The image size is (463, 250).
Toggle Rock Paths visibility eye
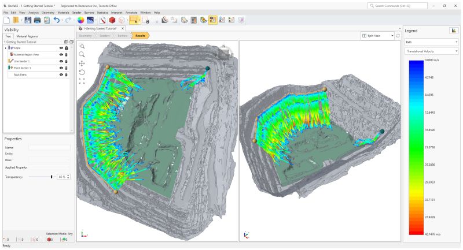pyautogui.click(x=61, y=75)
